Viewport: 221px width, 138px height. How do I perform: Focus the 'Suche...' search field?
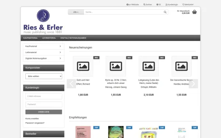123,12
